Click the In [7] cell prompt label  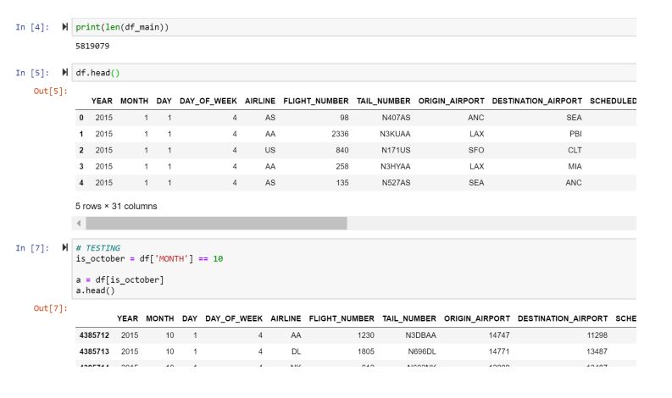pos(33,248)
